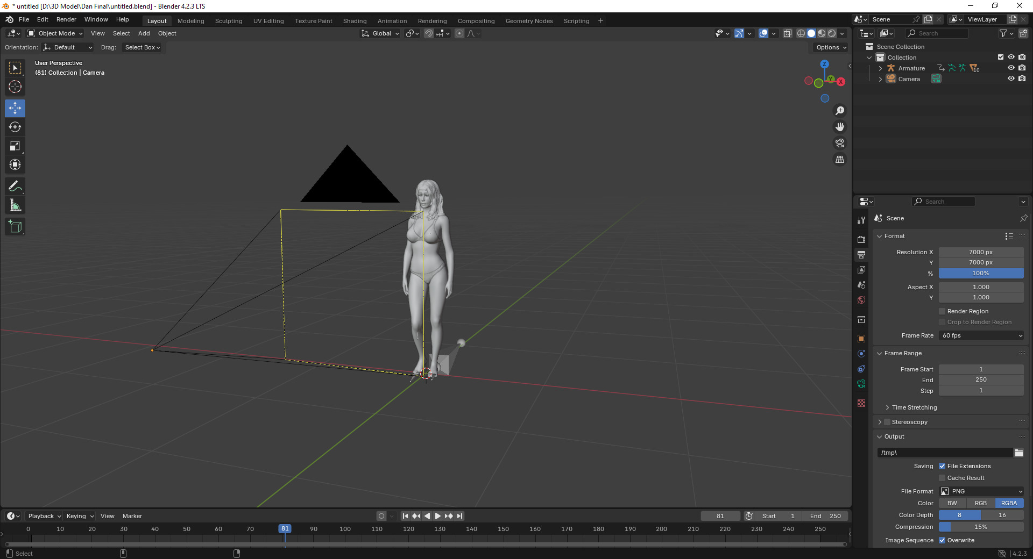
Task: Uncheck the Overwrite image sequence option
Action: [942, 540]
